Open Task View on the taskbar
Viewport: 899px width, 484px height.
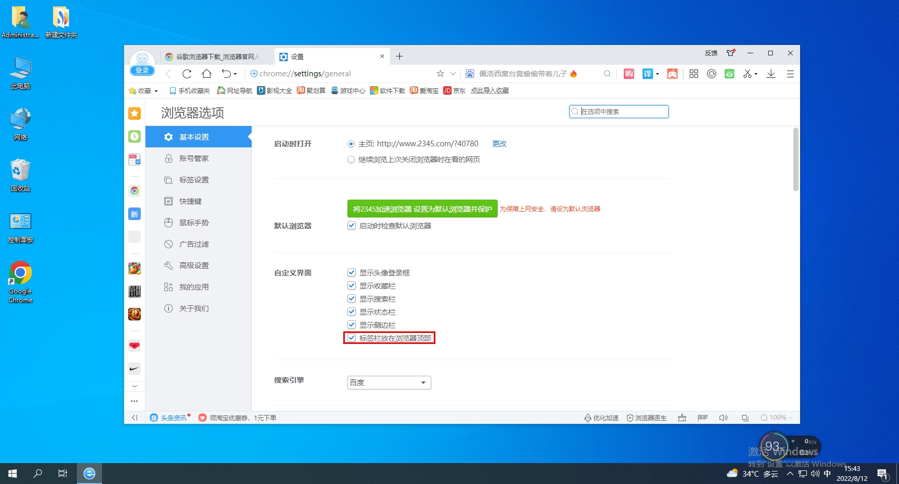point(63,474)
